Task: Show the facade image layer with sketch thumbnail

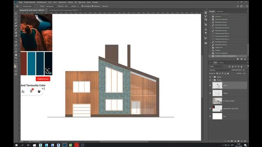Action: pyautogui.click(x=210, y=101)
